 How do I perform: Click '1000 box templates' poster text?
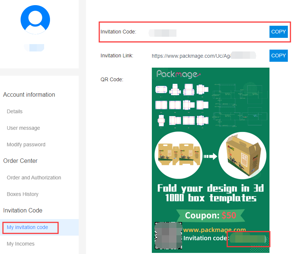[211, 198]
